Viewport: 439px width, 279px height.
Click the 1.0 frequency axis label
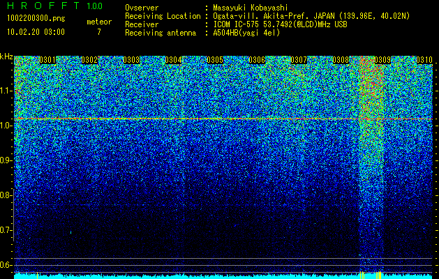[6, 126]
